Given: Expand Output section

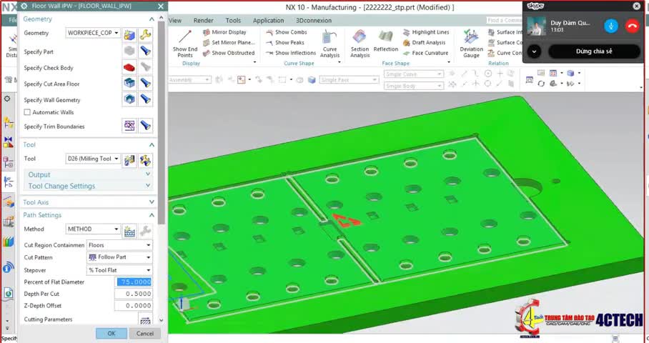Looking at the screenshot, I should point(88,174).
